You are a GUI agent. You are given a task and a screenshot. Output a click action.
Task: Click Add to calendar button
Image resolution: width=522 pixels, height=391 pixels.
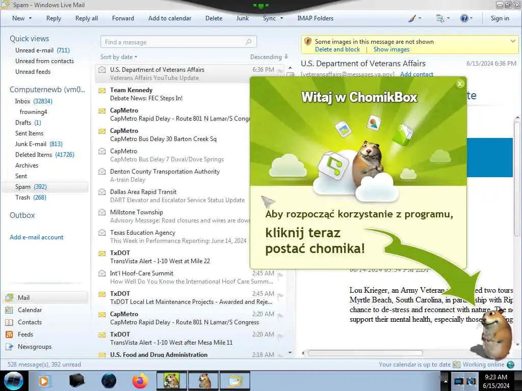170,18
